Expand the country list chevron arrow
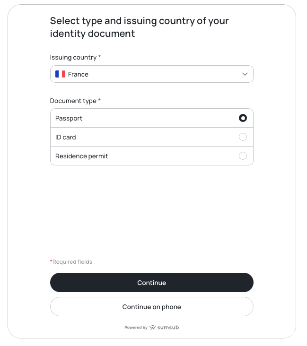307x346 pixels. 245,74
